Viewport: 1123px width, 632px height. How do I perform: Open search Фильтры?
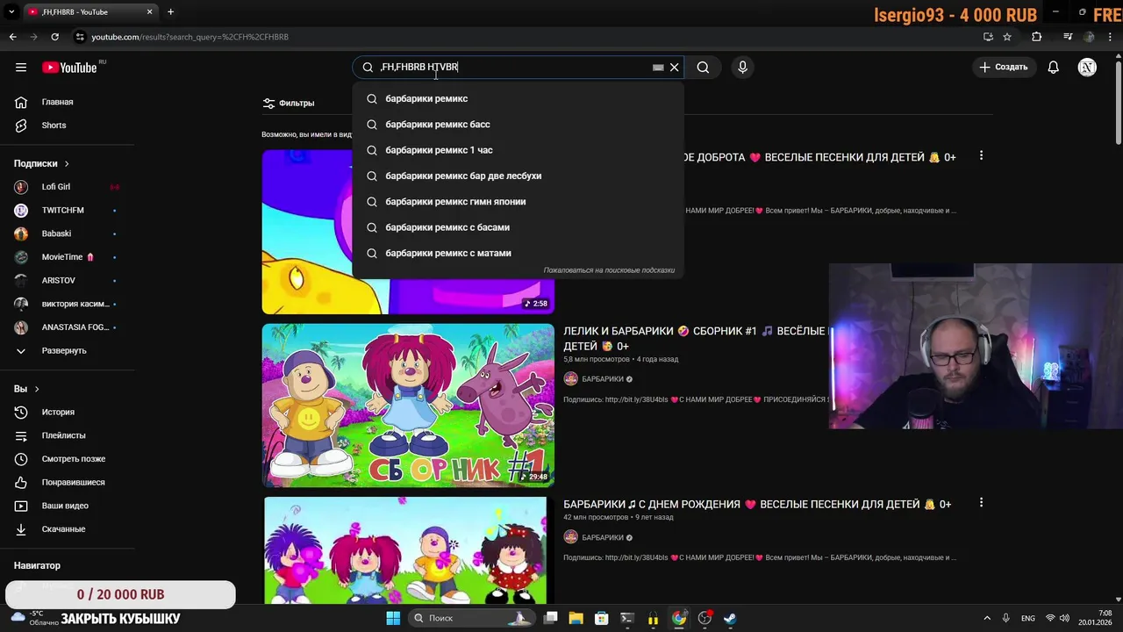click(x=289, y=104)
